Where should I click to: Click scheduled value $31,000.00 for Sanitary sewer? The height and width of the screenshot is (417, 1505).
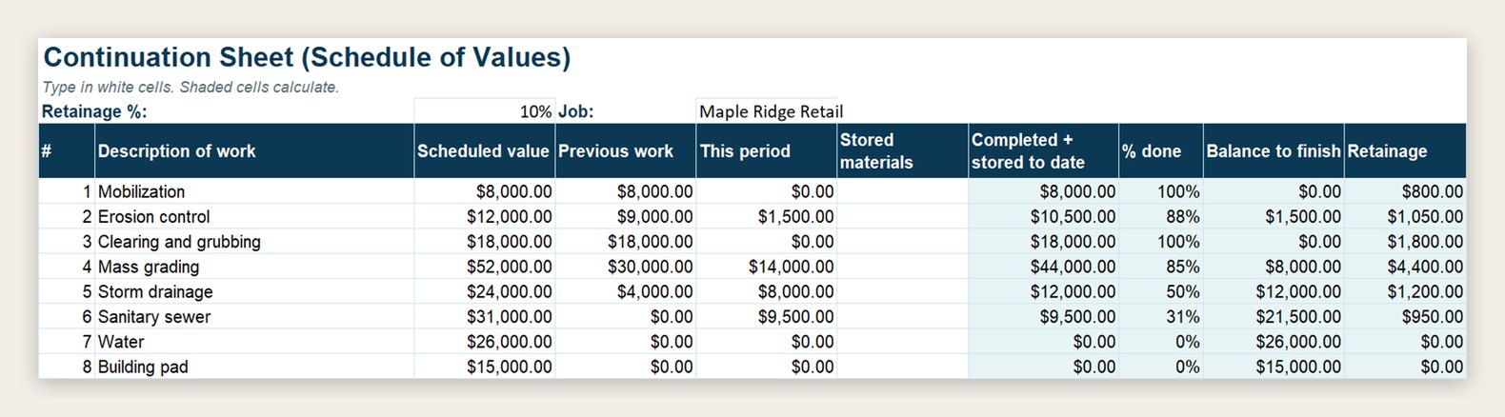484,316
